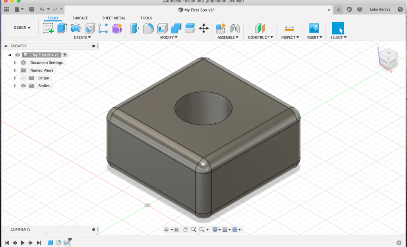
Task: Show the Origin folder via its eye icon
Action: pyautogui.click(x=23, y=78)
